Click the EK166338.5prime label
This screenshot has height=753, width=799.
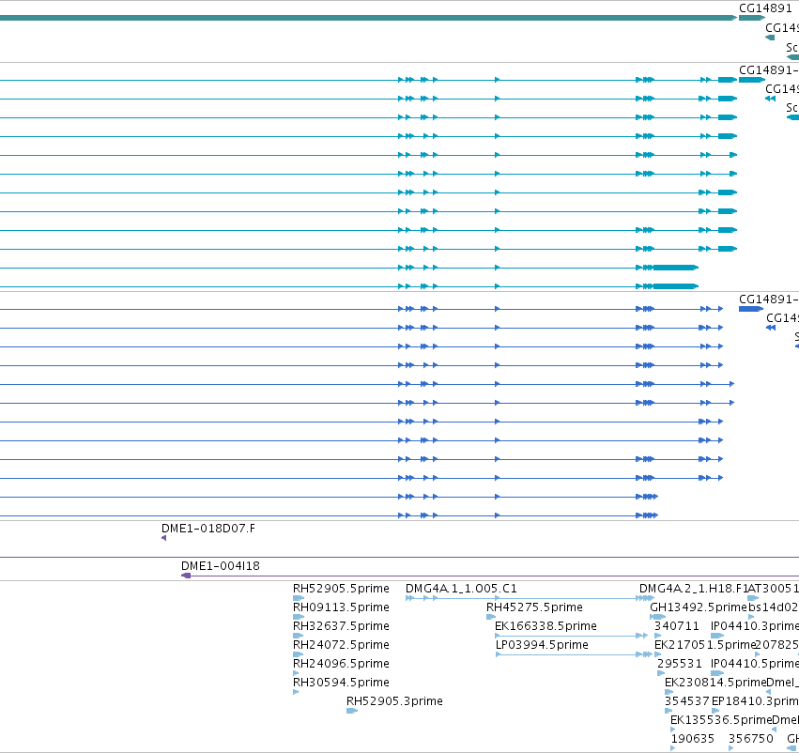click(545, 626)
